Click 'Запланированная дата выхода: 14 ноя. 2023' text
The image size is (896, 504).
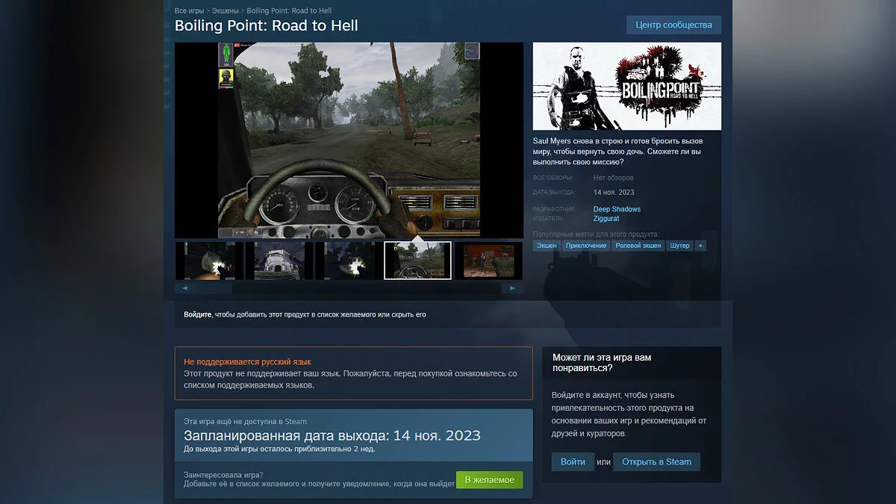[x=332, y=436]
